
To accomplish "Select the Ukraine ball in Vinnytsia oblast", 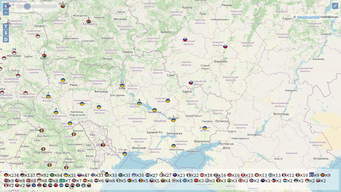I will [x=99, y=107].
